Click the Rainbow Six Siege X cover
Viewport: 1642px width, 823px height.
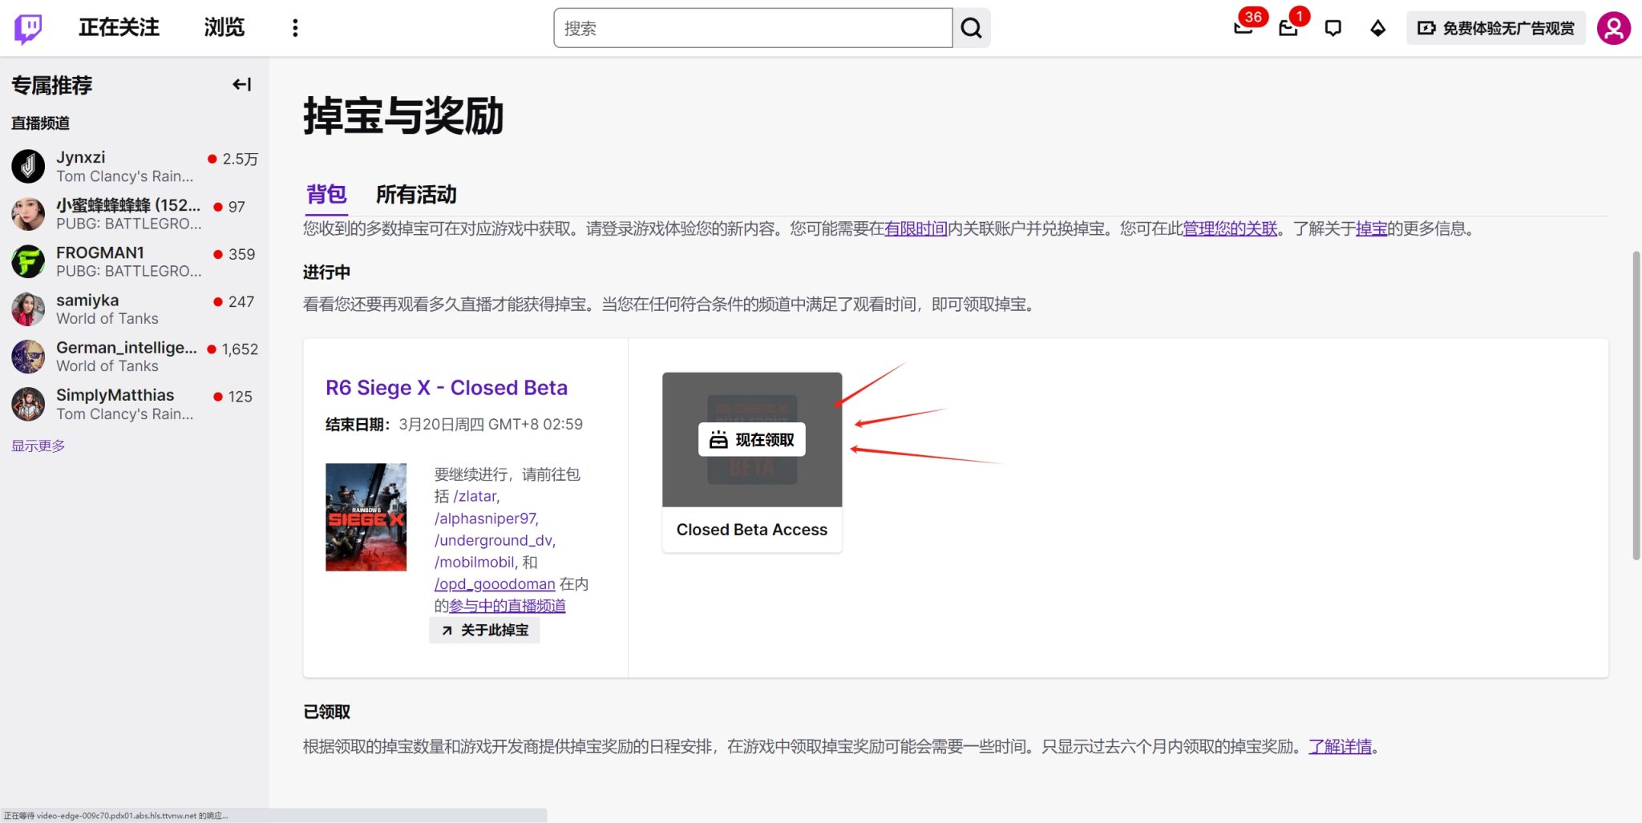point(366,517)
